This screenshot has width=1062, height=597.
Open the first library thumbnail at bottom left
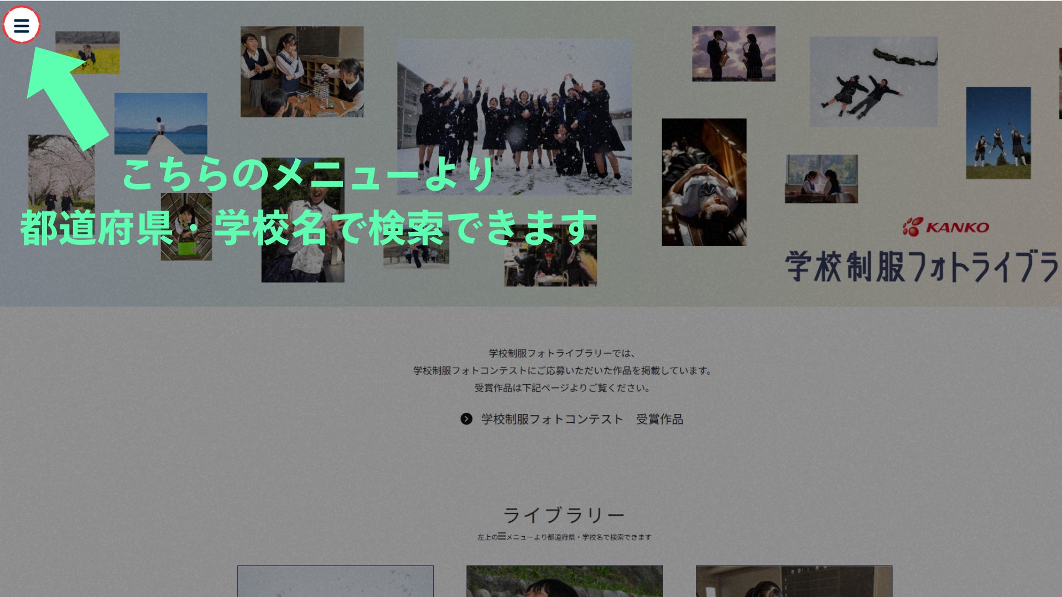click(x=335, y=580)
